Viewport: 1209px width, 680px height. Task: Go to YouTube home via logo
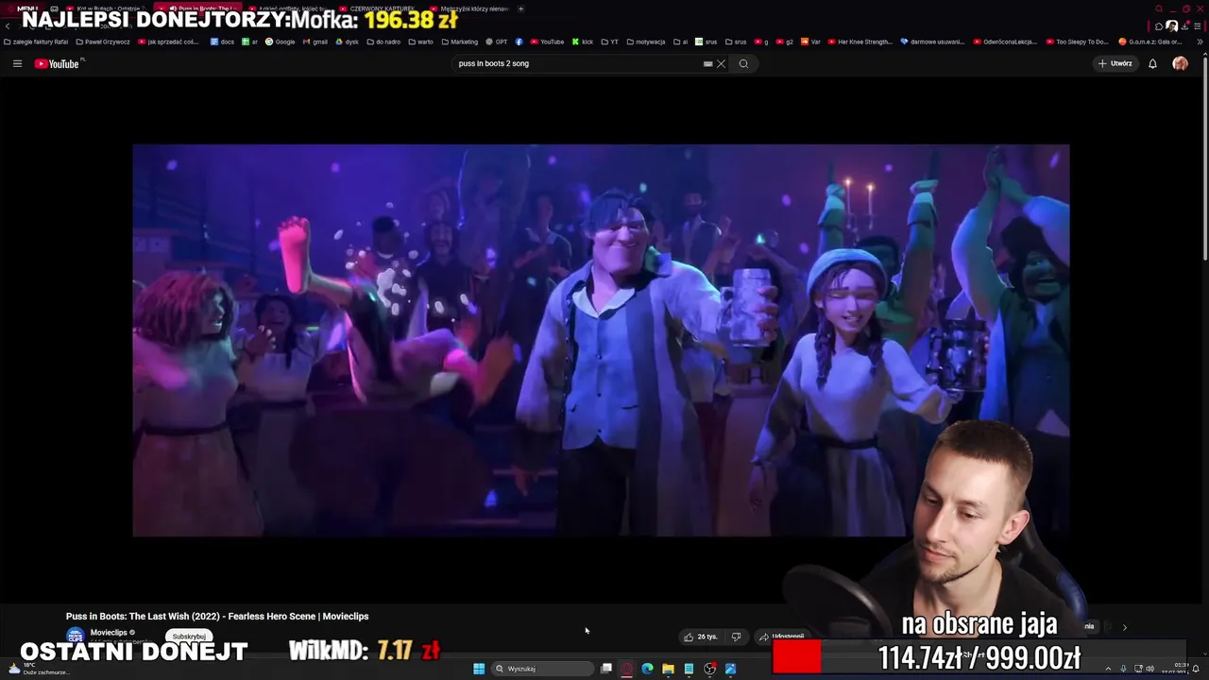coord(57,63)
